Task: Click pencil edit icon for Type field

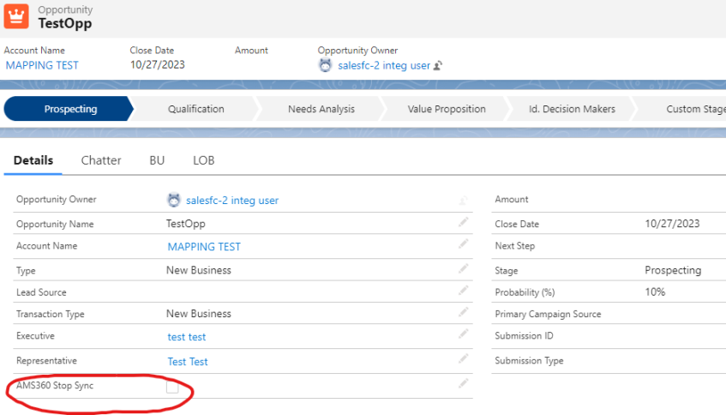Action: click(x=463, y=268)
